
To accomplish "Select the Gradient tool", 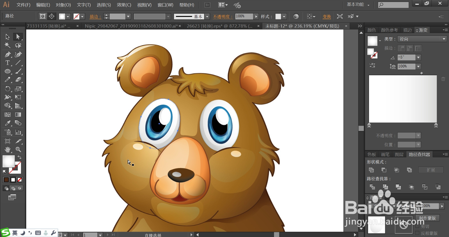I will pos(18,114).
